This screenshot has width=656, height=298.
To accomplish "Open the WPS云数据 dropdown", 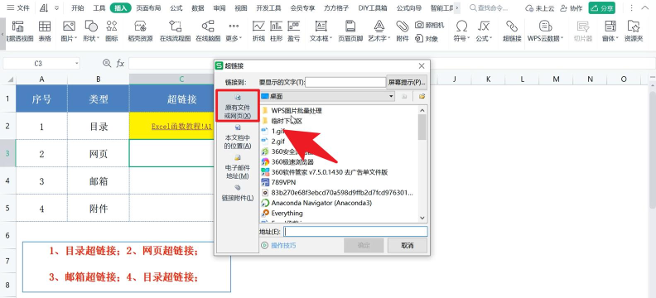I will [x=562, y=38].
